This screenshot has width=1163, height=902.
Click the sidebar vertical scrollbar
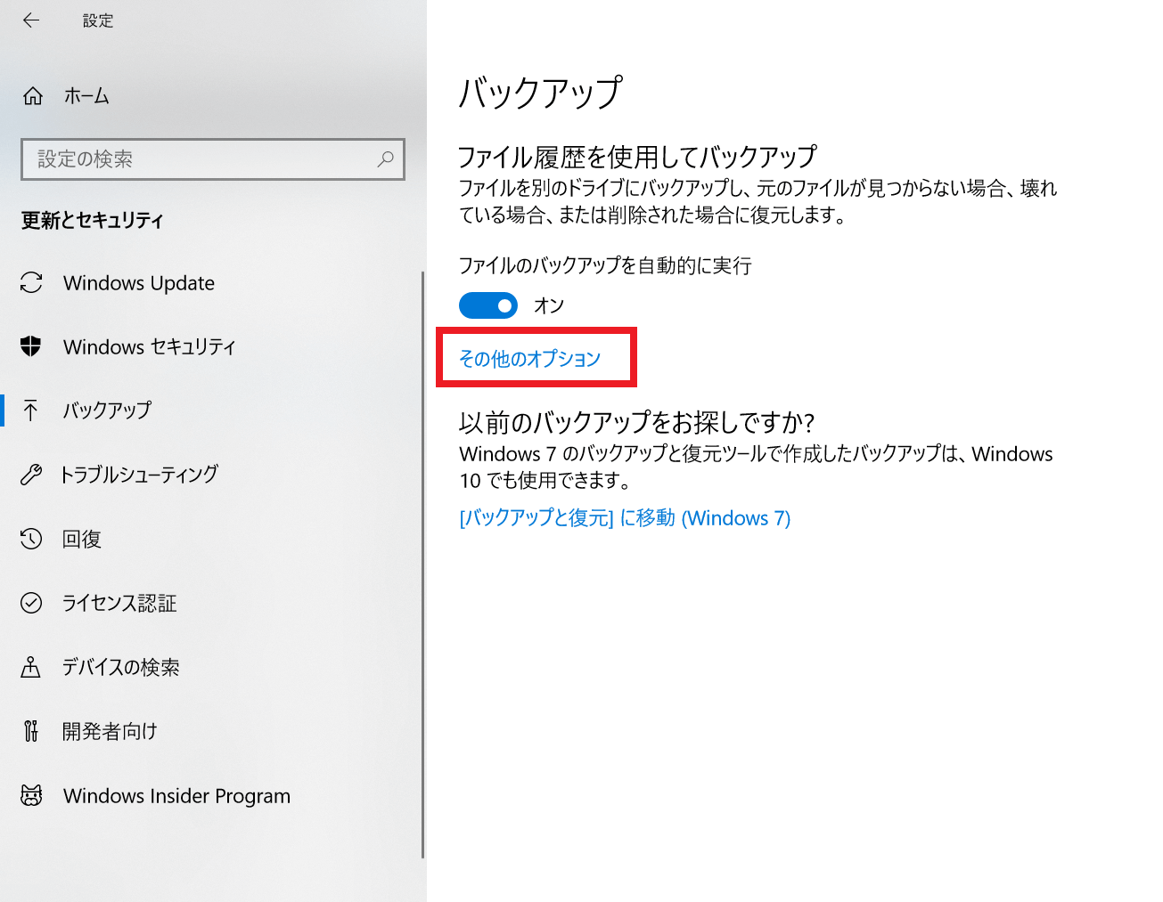point(422,565)
